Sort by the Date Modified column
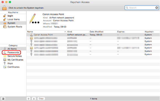The width and height of the screenshot is (160, 101). click(x=103, y=32)
